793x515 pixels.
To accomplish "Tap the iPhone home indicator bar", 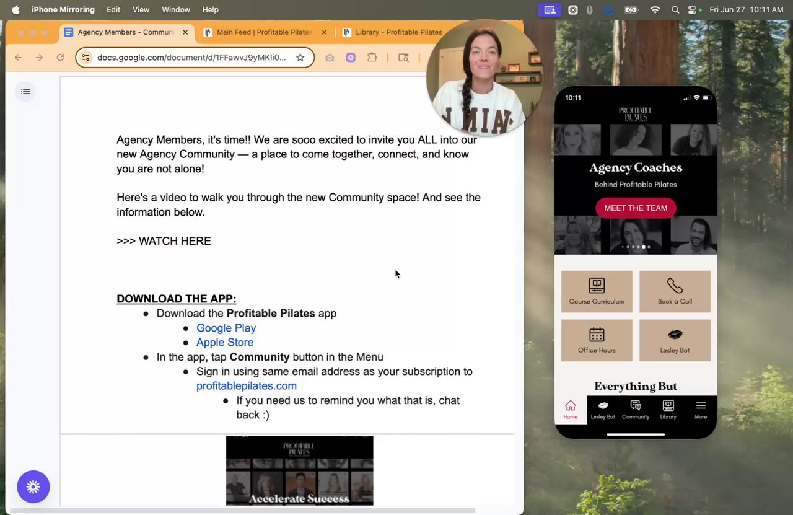I will 636,434.
